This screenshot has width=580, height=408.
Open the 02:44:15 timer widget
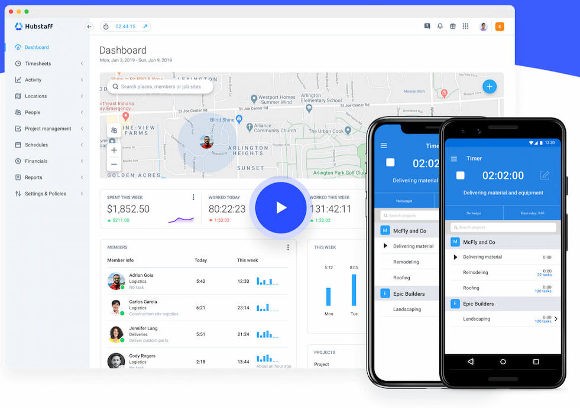[x=125, y=27]
